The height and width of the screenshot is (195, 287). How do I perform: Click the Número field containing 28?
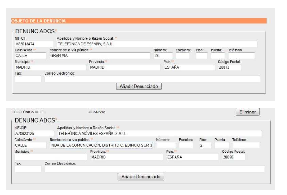(x=163, y=56)
